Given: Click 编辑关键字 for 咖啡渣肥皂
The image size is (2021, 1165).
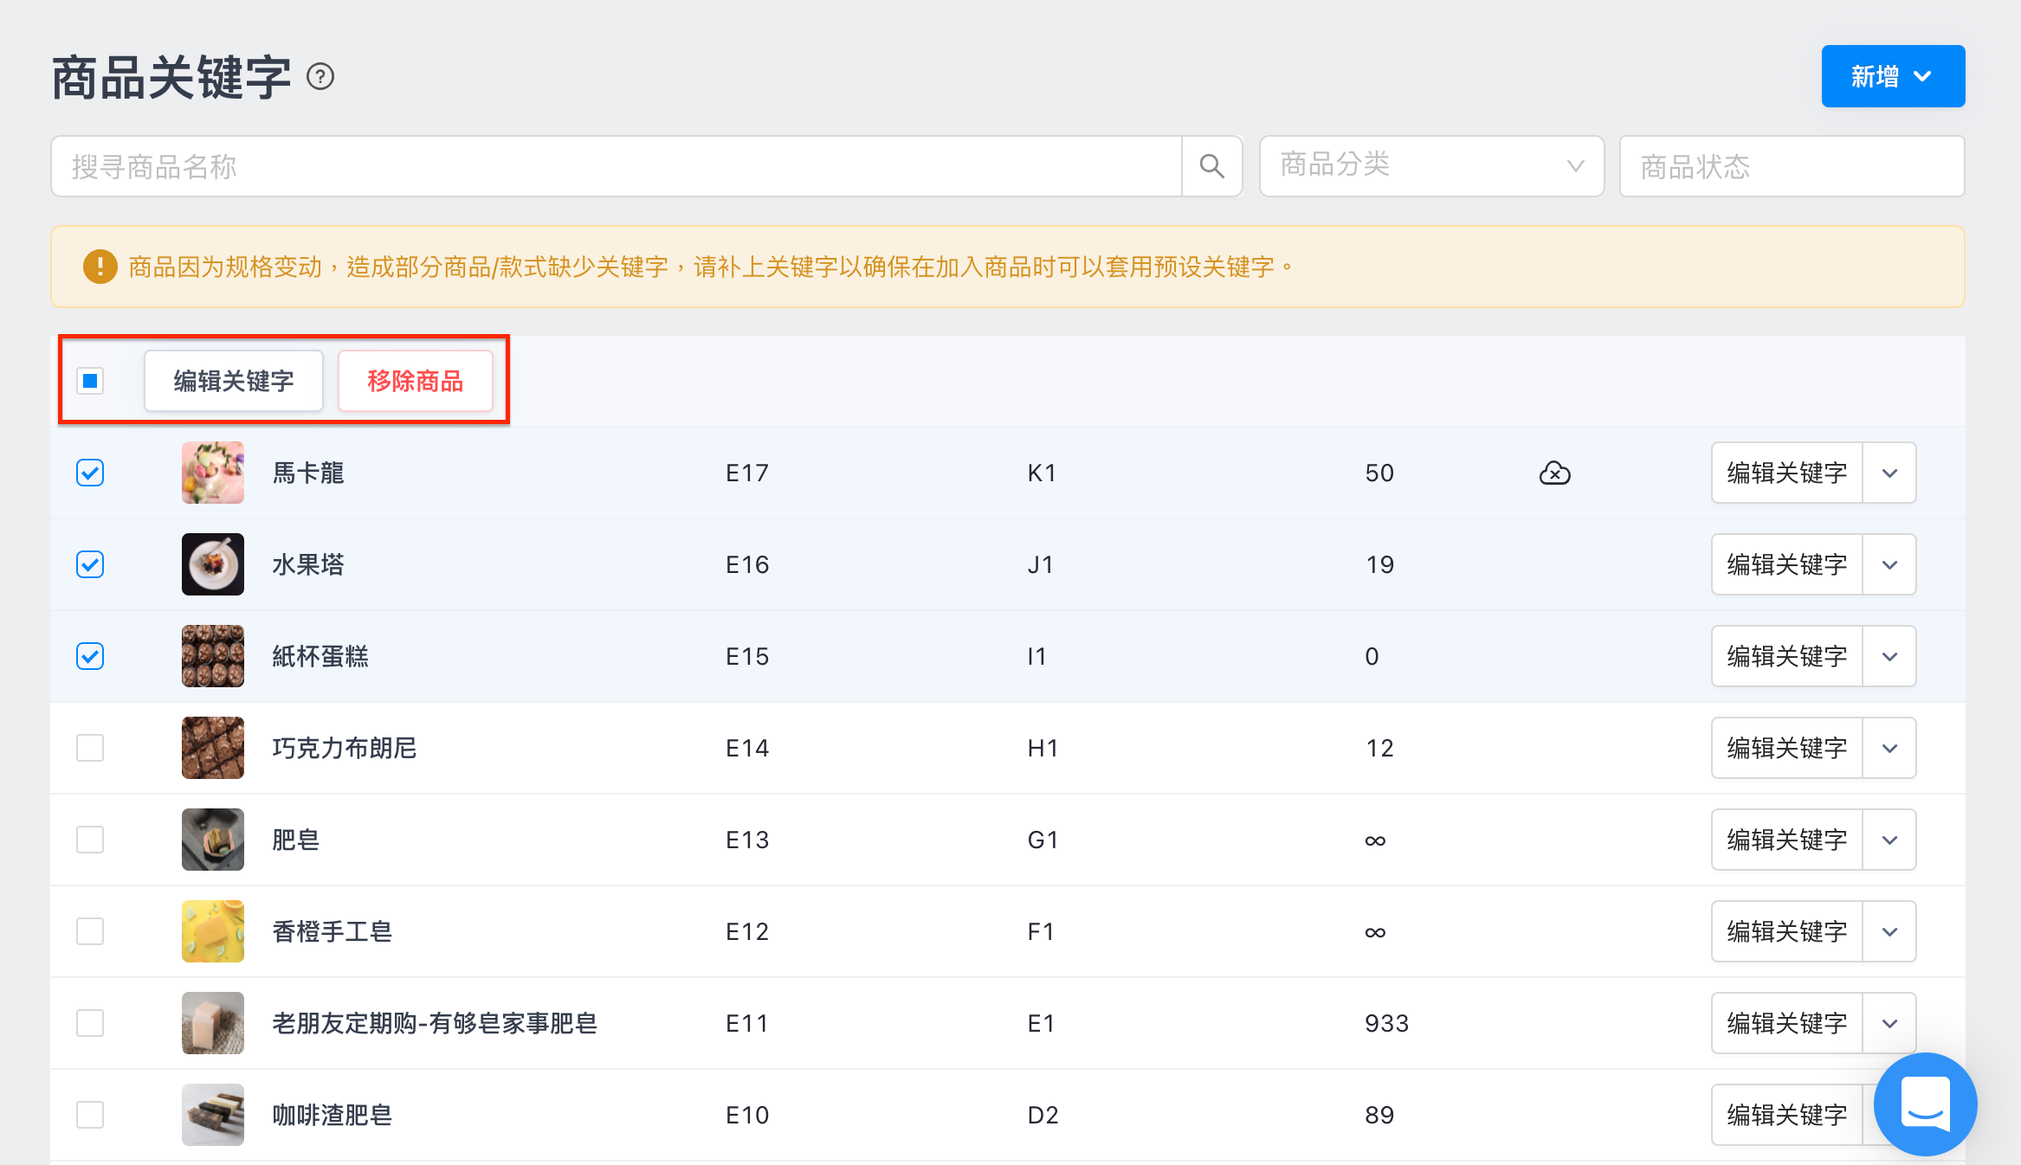Looking at the screenshot, I should (x=1787, y=1115).
